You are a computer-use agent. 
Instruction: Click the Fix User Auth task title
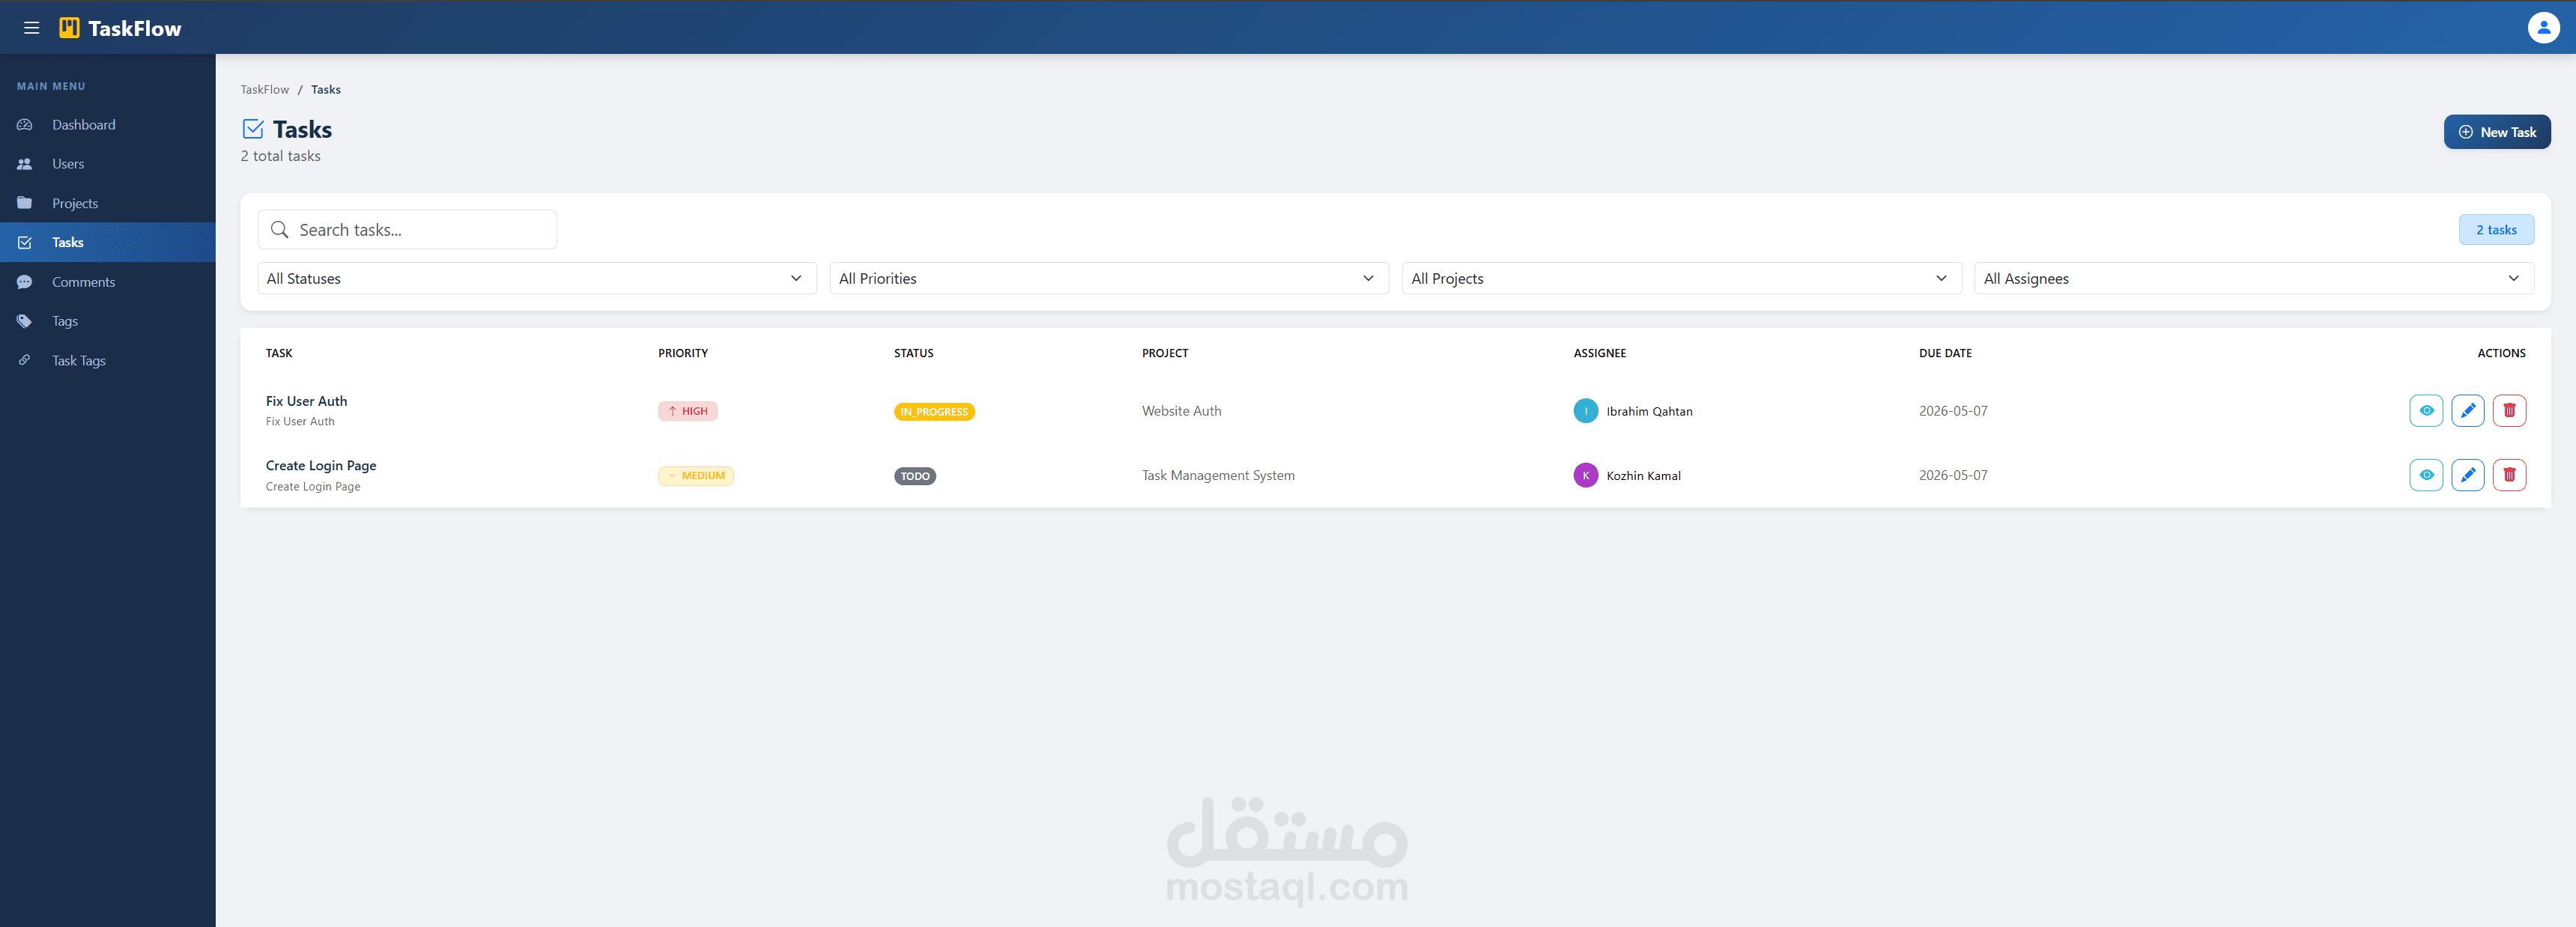(307, 401)
